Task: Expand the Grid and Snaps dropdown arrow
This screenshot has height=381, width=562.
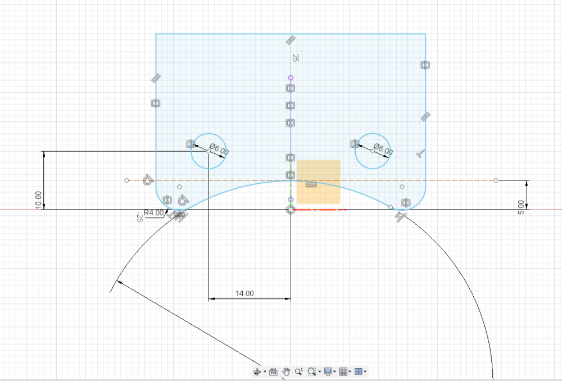Action: pos(350,371)
